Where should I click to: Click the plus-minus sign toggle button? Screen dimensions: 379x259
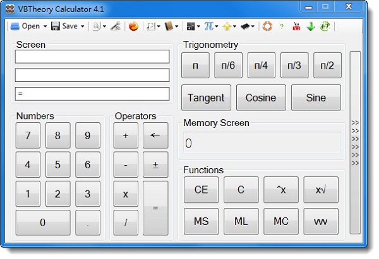pyautogui.click(x=155, y=164)
